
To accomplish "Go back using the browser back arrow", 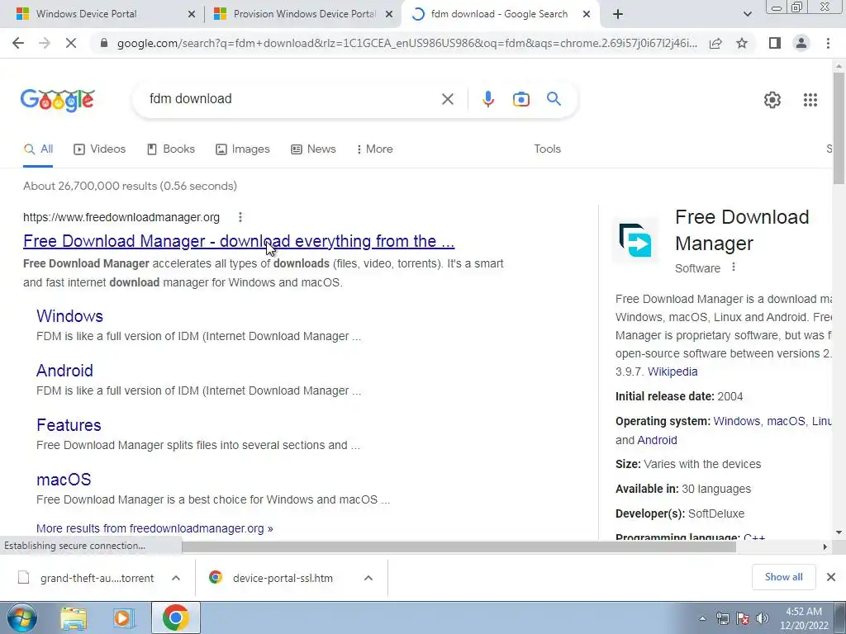I will tap(18, 43).
